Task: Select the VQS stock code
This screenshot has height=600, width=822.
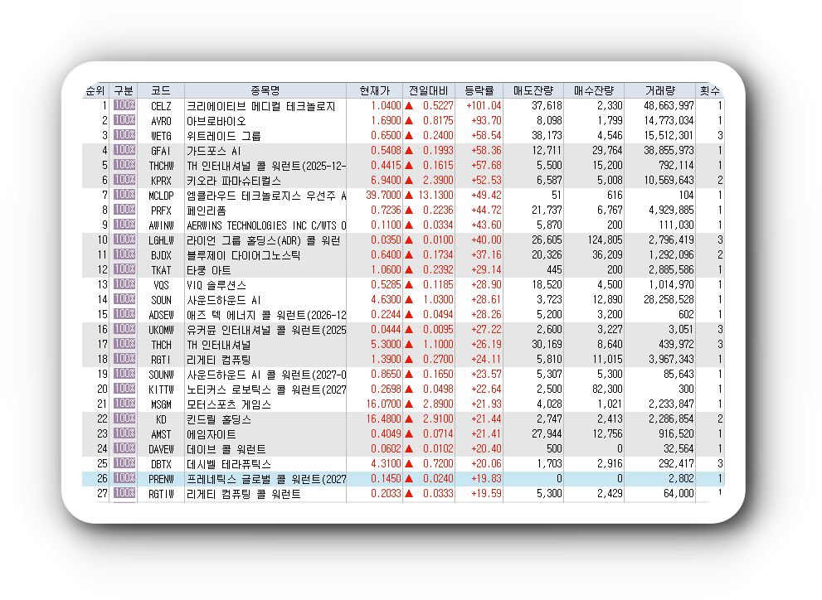Action: pos(161,285)
